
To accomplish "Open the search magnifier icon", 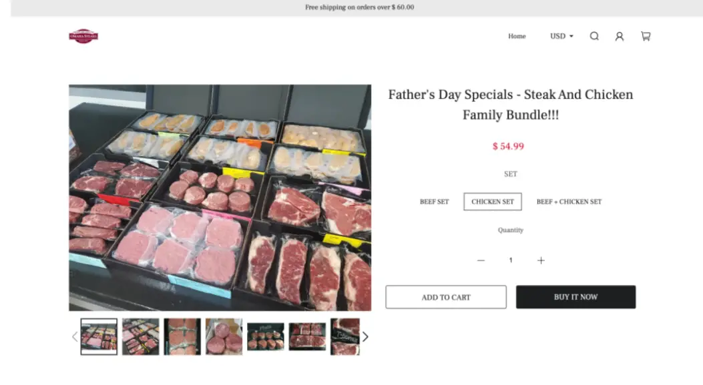I will [594, 36].
